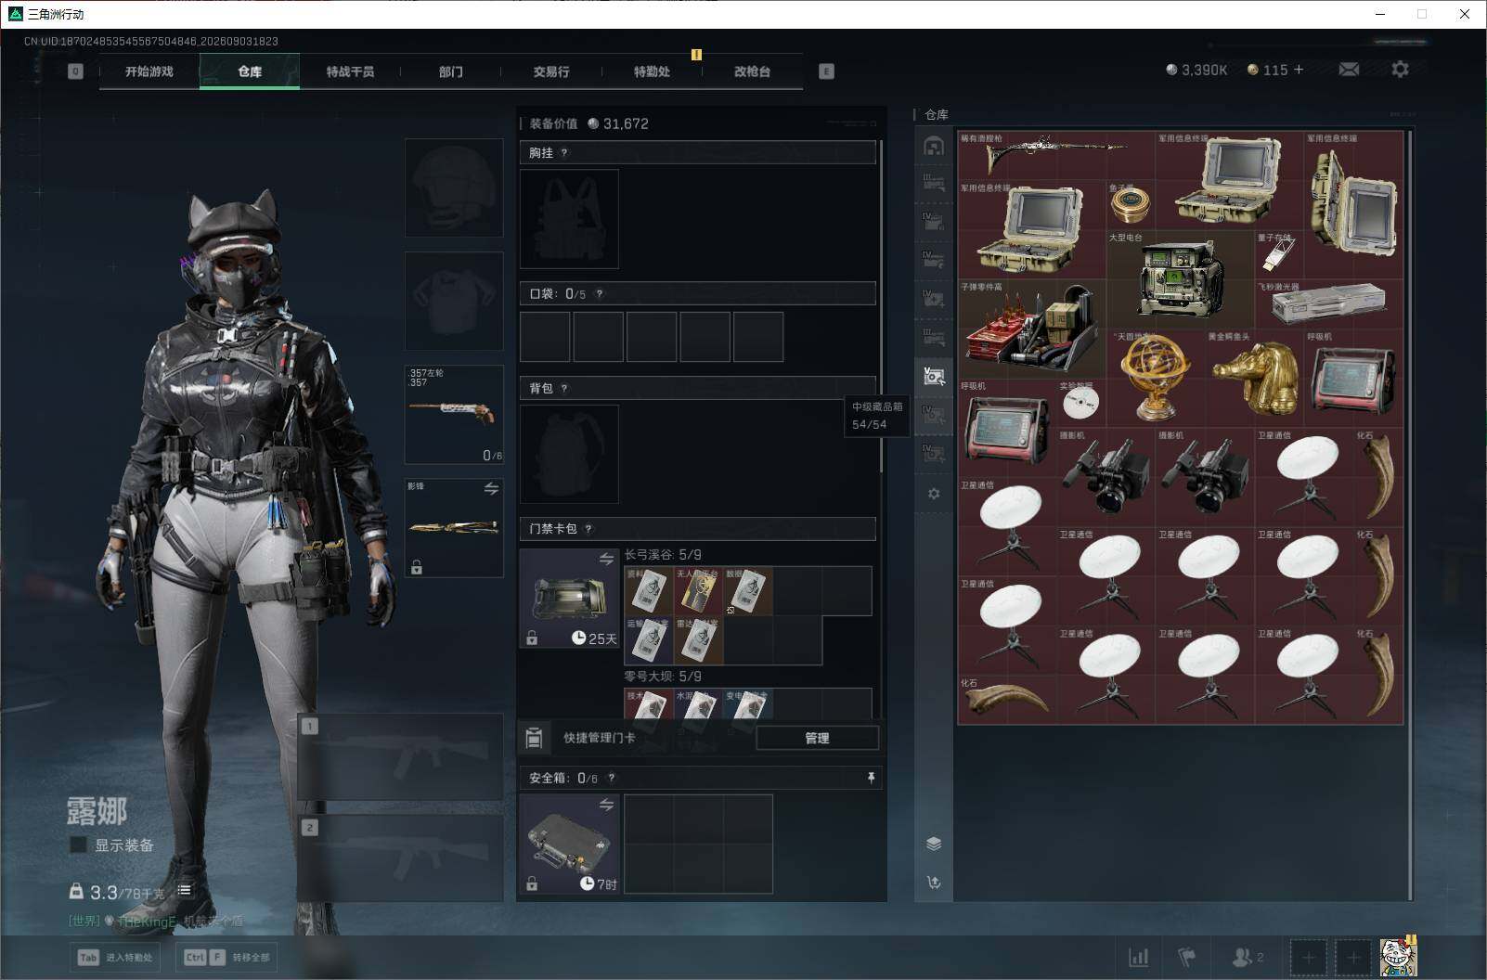Select the empty helmet equipment slot

click(x=454, y=187)
